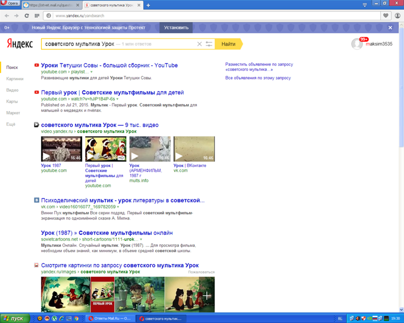404x323 pixels.
Task: Open the boy and girl cartoon image
Action: [139, 294]
